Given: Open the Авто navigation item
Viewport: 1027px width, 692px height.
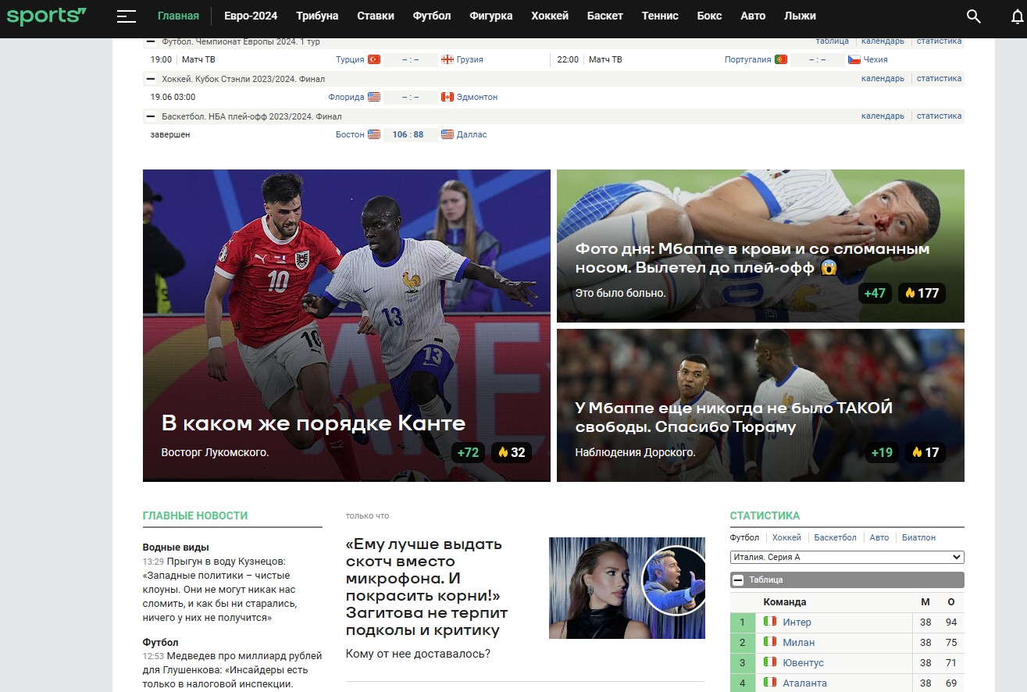Looking at the screenshot, I should 753,16.
